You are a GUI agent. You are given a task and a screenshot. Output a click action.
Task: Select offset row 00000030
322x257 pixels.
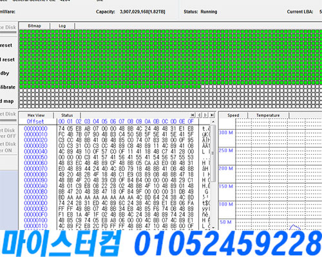[x=35, y=146]
